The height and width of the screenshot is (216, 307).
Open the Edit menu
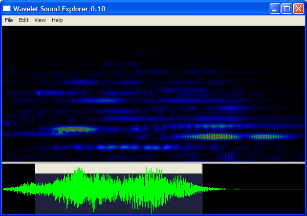pyautogui.click(x=24, y=20)
